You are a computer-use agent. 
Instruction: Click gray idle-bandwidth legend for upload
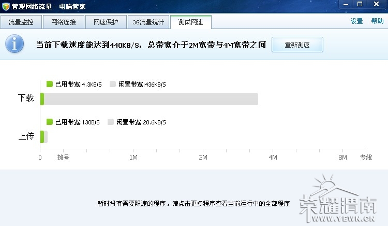pyautogui.click(x=111, y=122)
